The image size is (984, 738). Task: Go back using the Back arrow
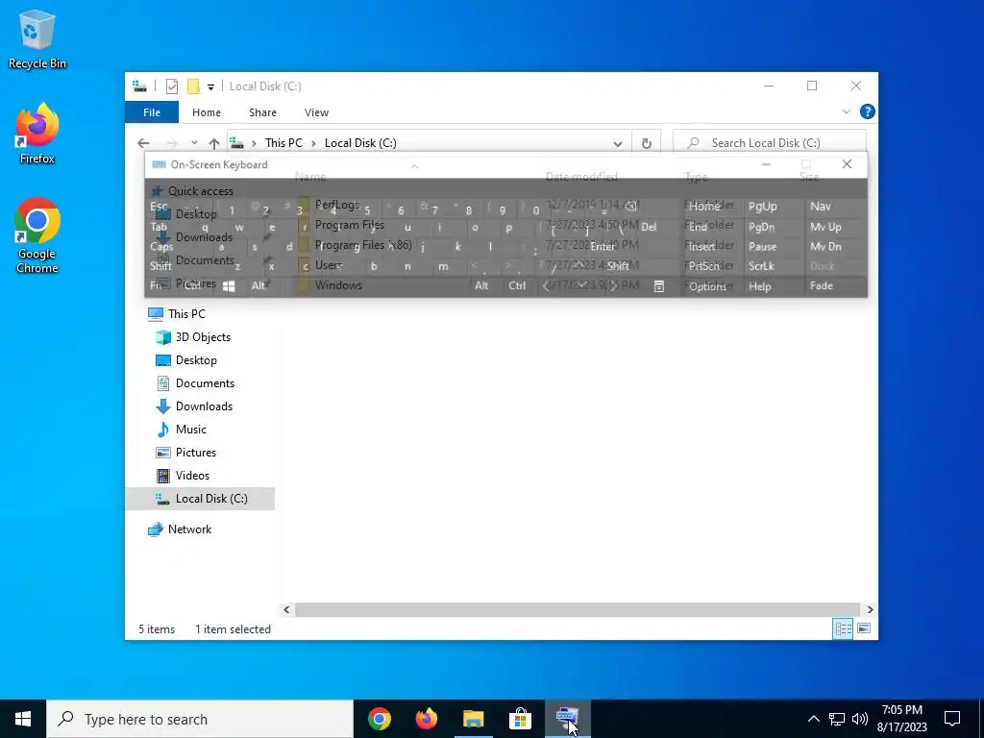143,143
